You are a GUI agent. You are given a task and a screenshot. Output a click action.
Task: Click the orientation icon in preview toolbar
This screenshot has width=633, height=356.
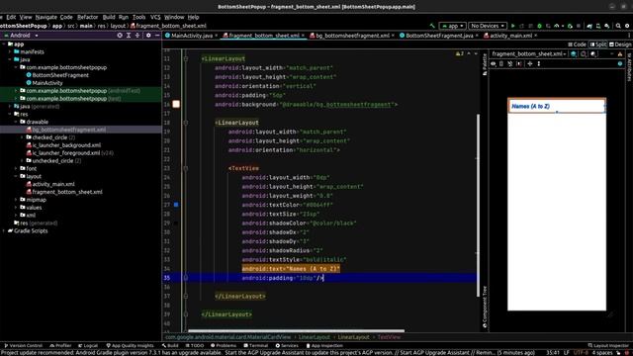(584, 54)
